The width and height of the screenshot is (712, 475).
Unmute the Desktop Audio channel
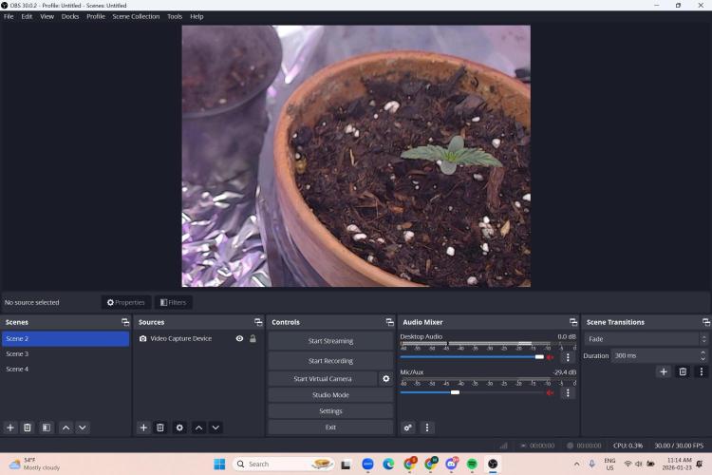(x=550, y=357)
